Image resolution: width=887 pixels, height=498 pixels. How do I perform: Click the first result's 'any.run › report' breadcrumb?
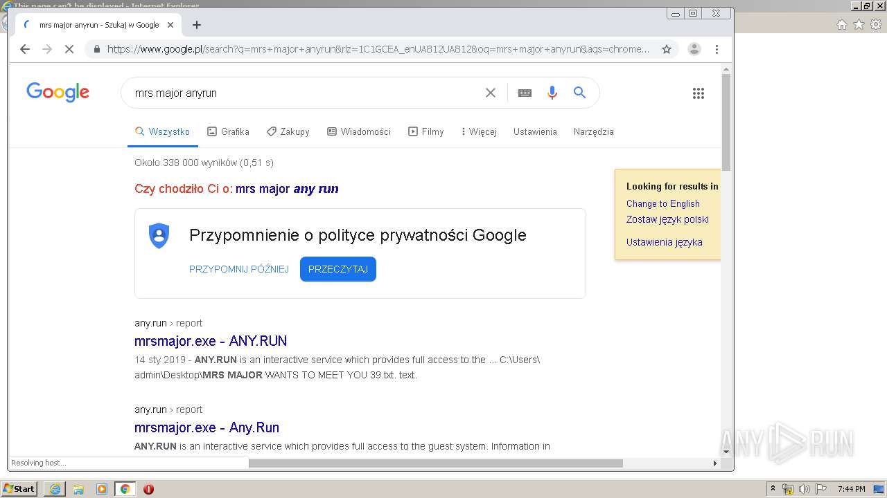pyautogui.click(x=168, y=323)
